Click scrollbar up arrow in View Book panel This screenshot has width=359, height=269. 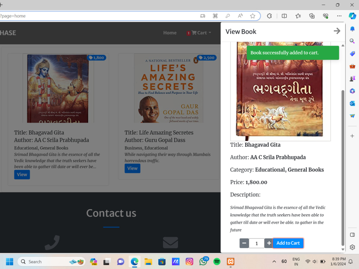click(343, 46)
